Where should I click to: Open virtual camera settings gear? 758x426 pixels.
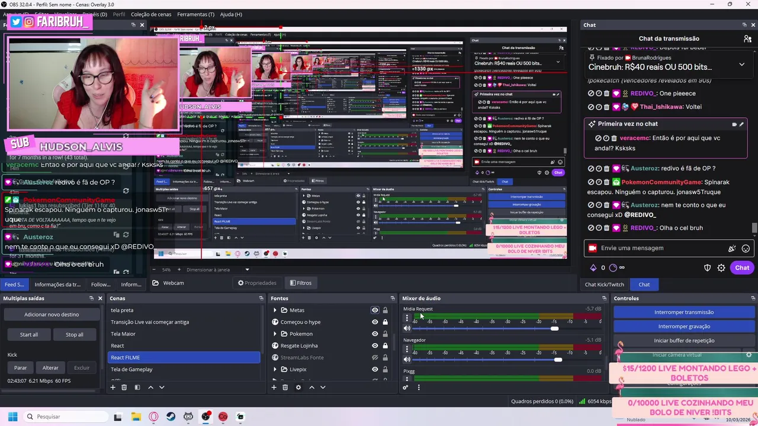click(x=749, y=355)
